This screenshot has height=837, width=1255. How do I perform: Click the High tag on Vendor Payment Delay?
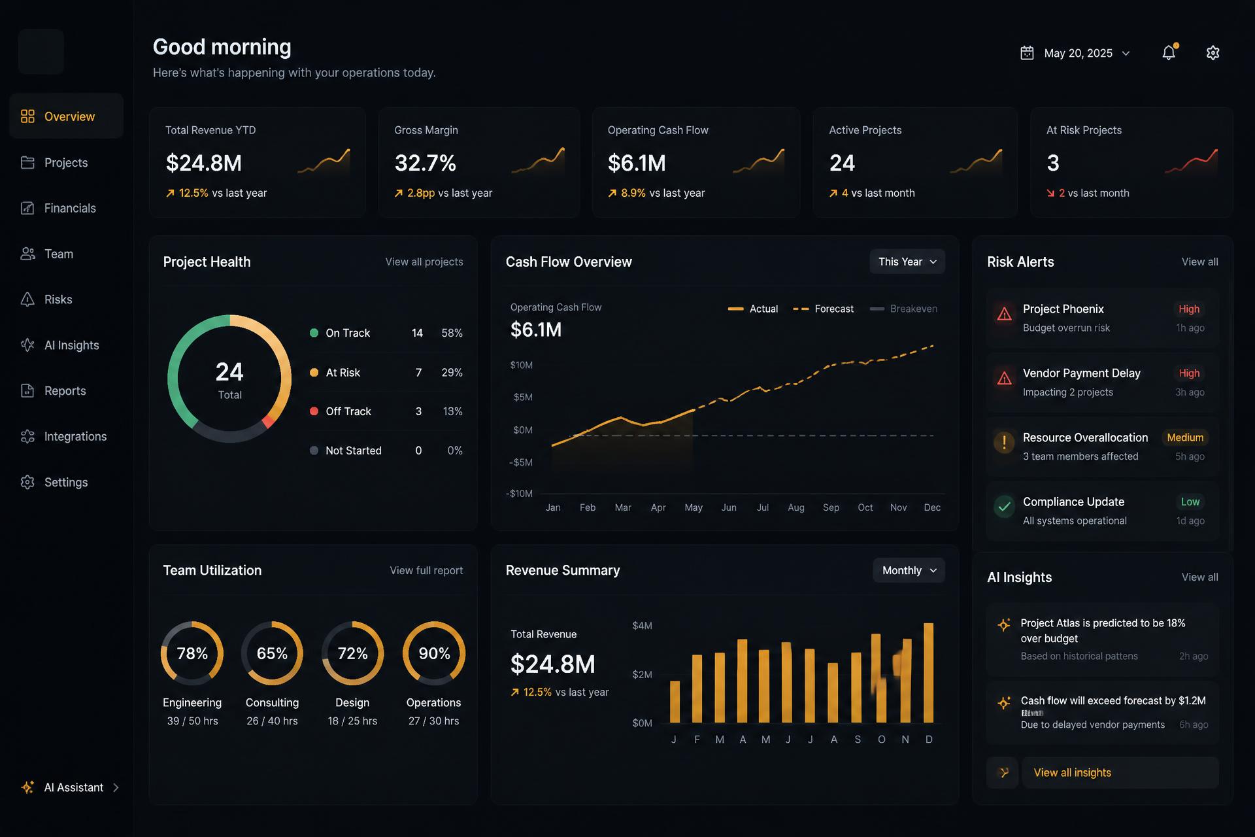click(1189, 373)
